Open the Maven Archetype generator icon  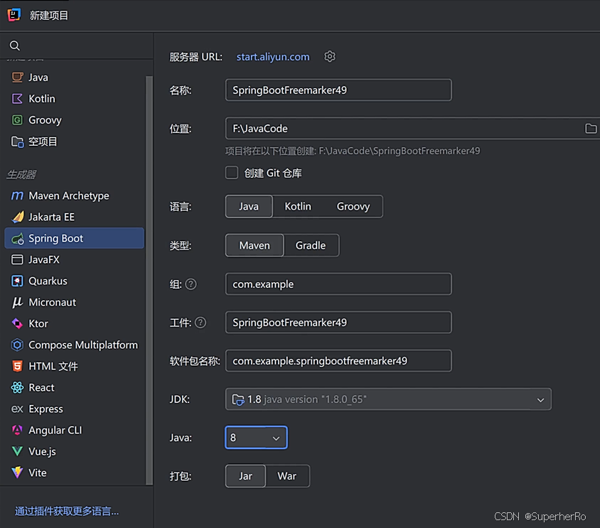pos(17,196)
